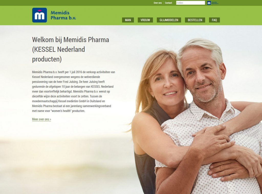Click the blurred beach background below text

[67, 159]
